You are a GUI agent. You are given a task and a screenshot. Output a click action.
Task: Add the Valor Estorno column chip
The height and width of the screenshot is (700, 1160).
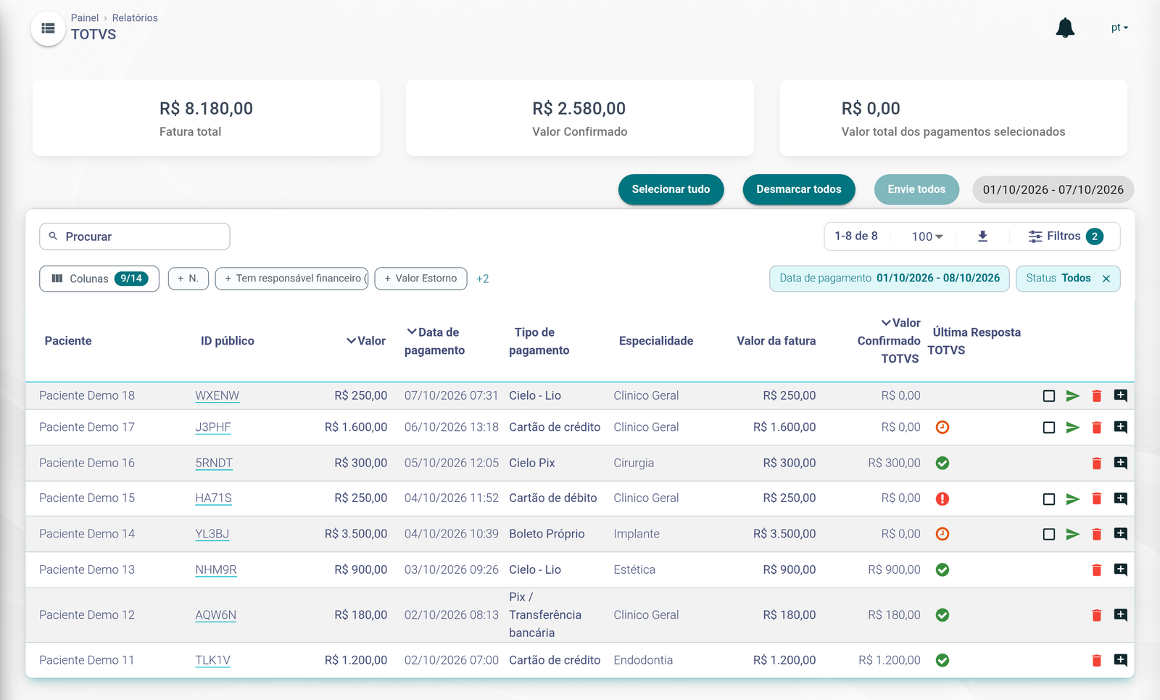[420, 279]
